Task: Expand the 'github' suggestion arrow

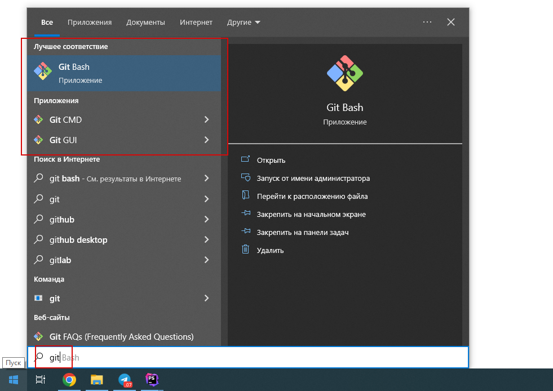Action: coord(207,219)
